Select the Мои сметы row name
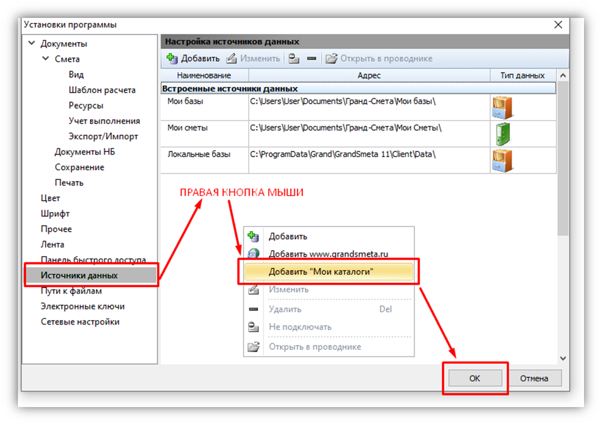 188,128
